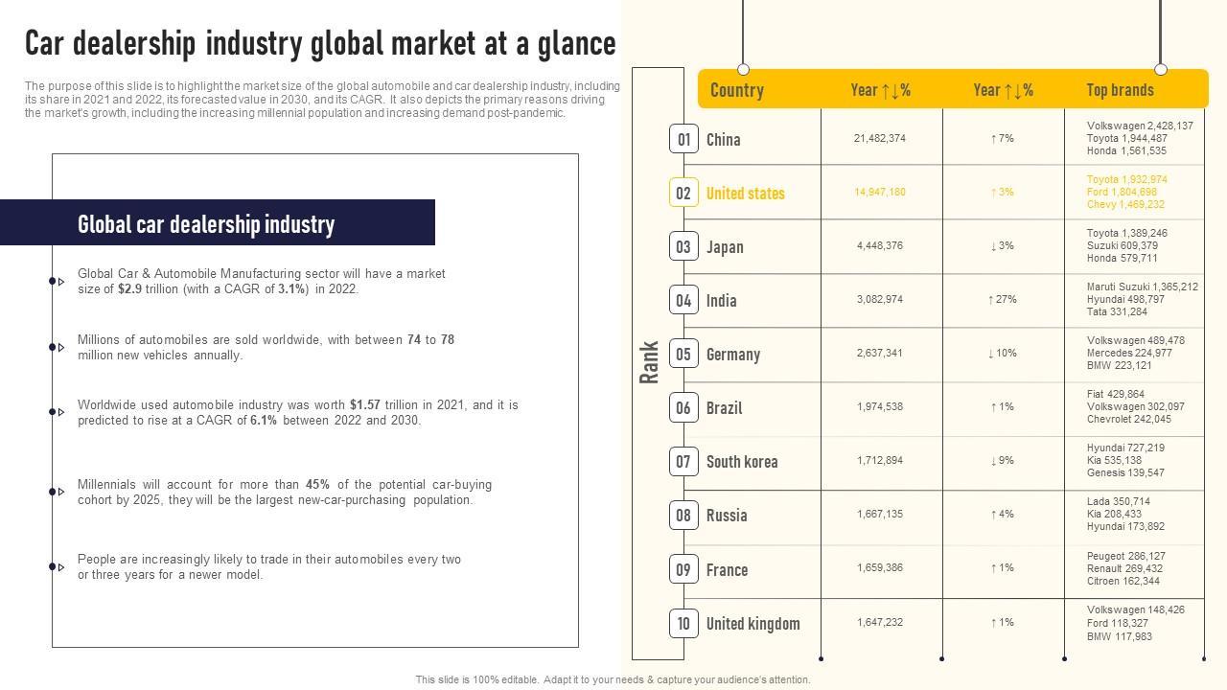
Task: Click bullet marker beside People are increasingly likely
Action: coord(57,566)
